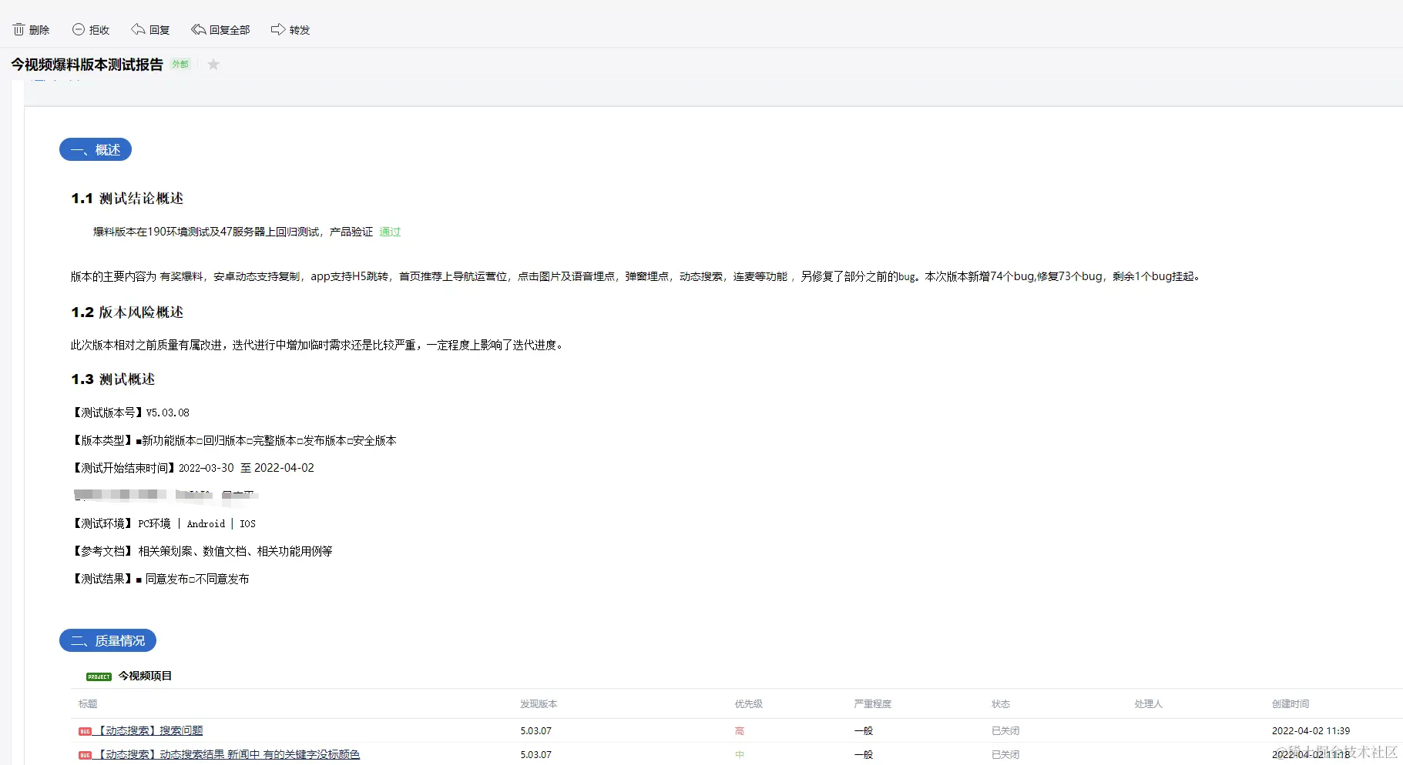Click the 【测试结果】 同意发布 line
The height and width of the screenshot is (765, 1403).
pyautogui.click(x=160, y=579)
